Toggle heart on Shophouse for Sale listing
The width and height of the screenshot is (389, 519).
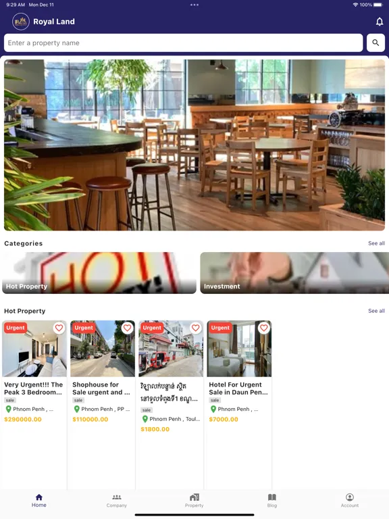pyautogui.click(x=127, y=328)
